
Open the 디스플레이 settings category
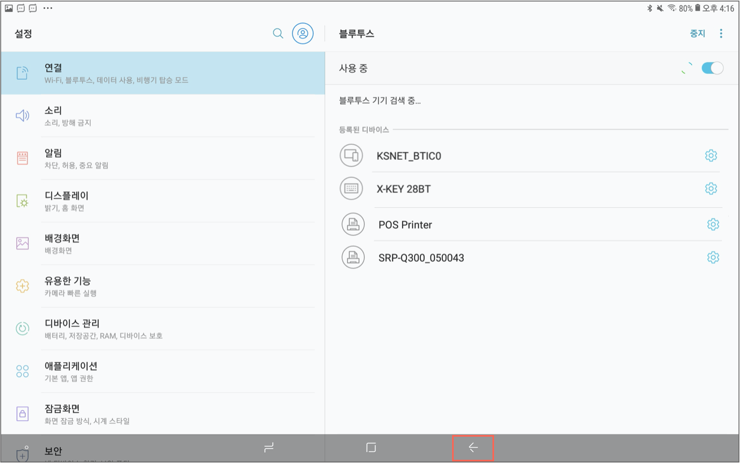click(x=163, y=201)
